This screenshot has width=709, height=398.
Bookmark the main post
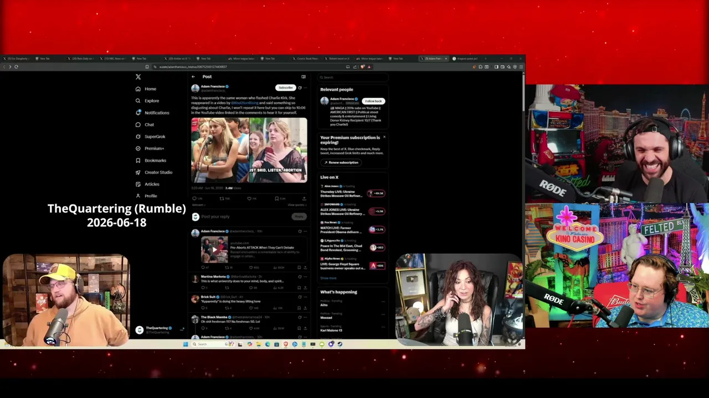278,198
